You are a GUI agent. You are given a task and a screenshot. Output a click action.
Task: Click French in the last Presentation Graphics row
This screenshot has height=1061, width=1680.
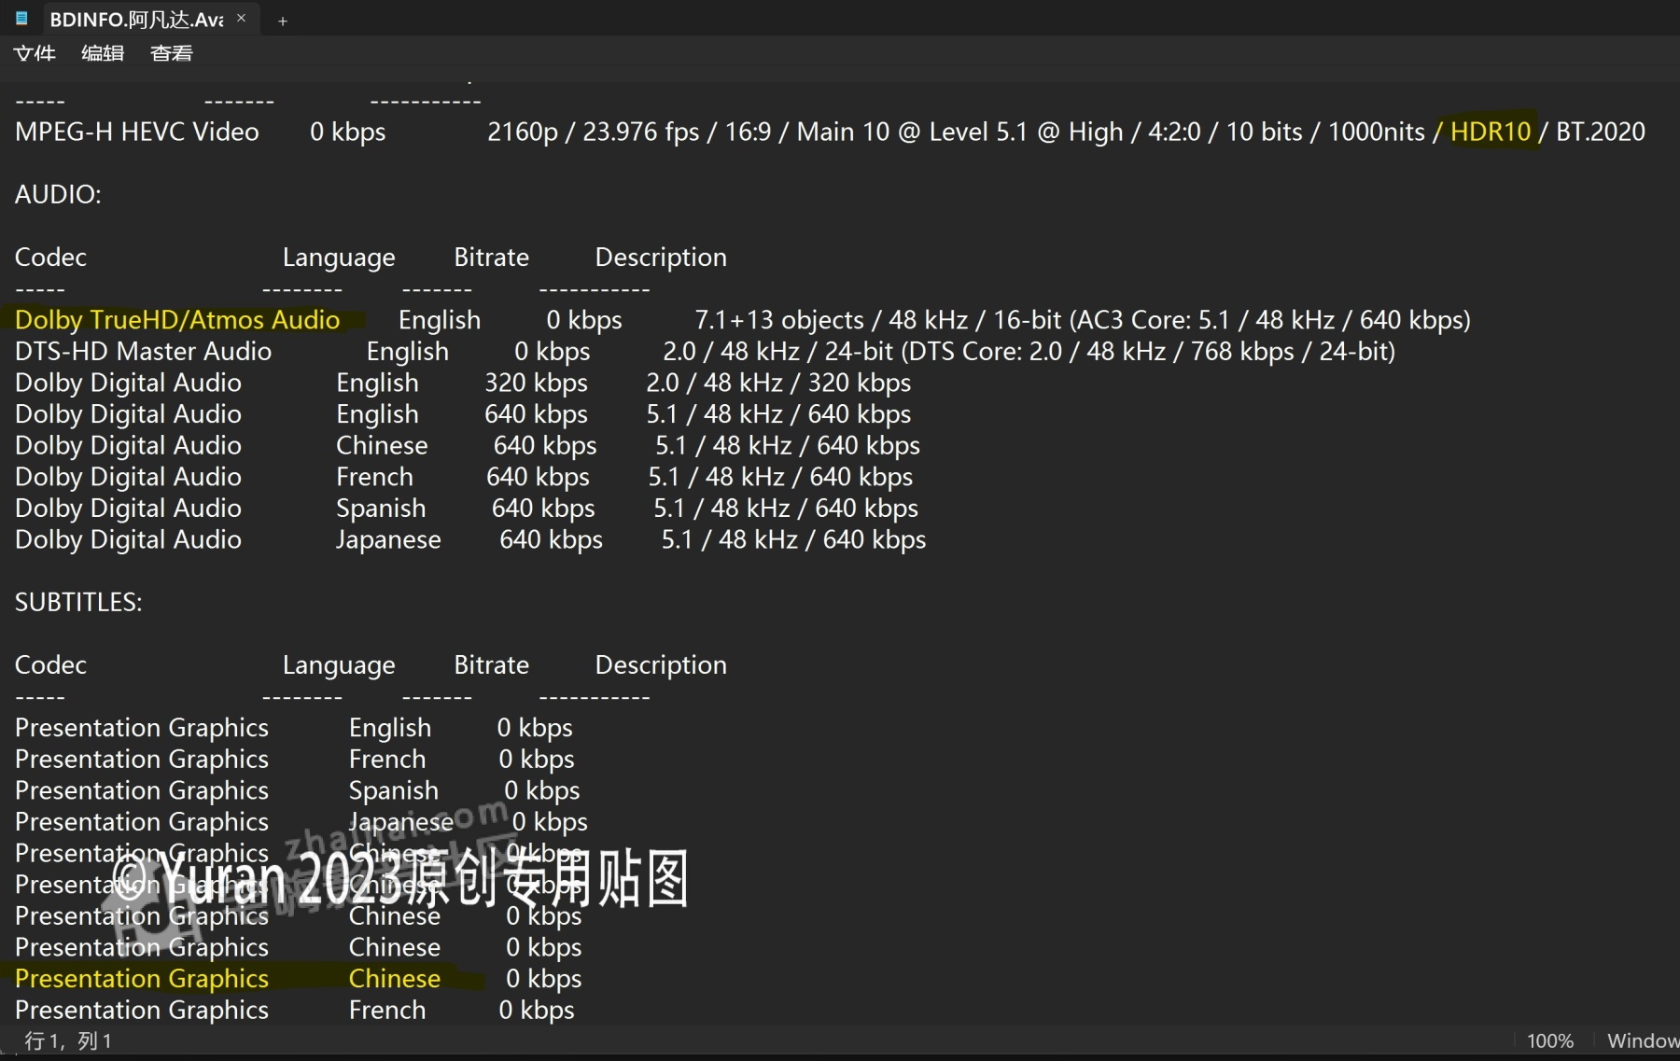point(387,1011)
